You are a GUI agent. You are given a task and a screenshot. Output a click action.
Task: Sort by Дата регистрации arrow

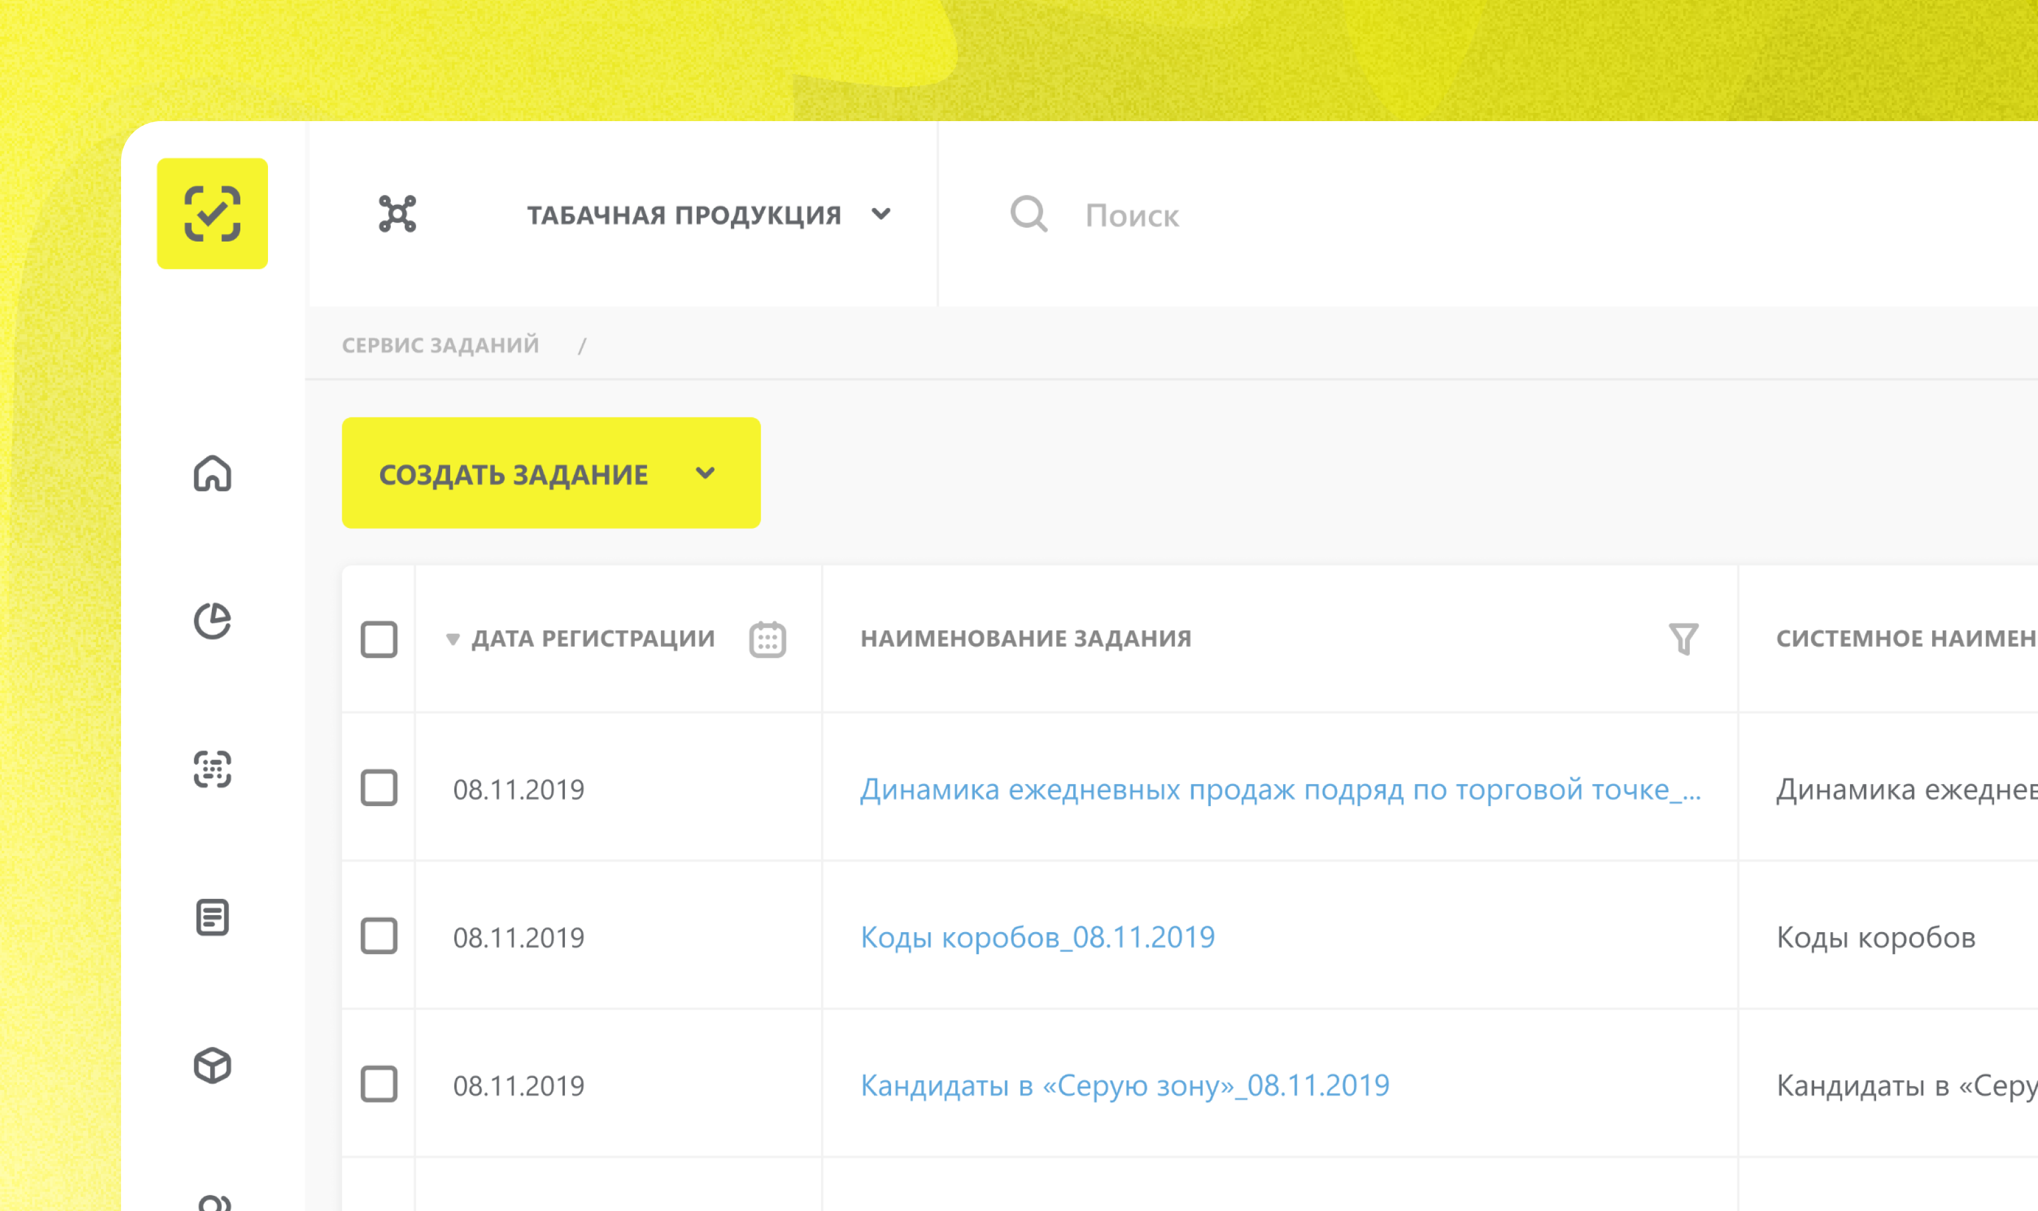(x=453, y=639)
